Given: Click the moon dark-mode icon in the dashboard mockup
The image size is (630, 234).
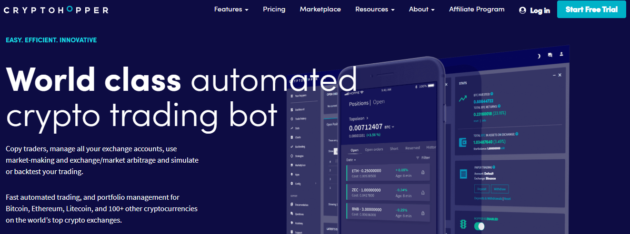Looking at the screenshot, I should pos(539,56).
